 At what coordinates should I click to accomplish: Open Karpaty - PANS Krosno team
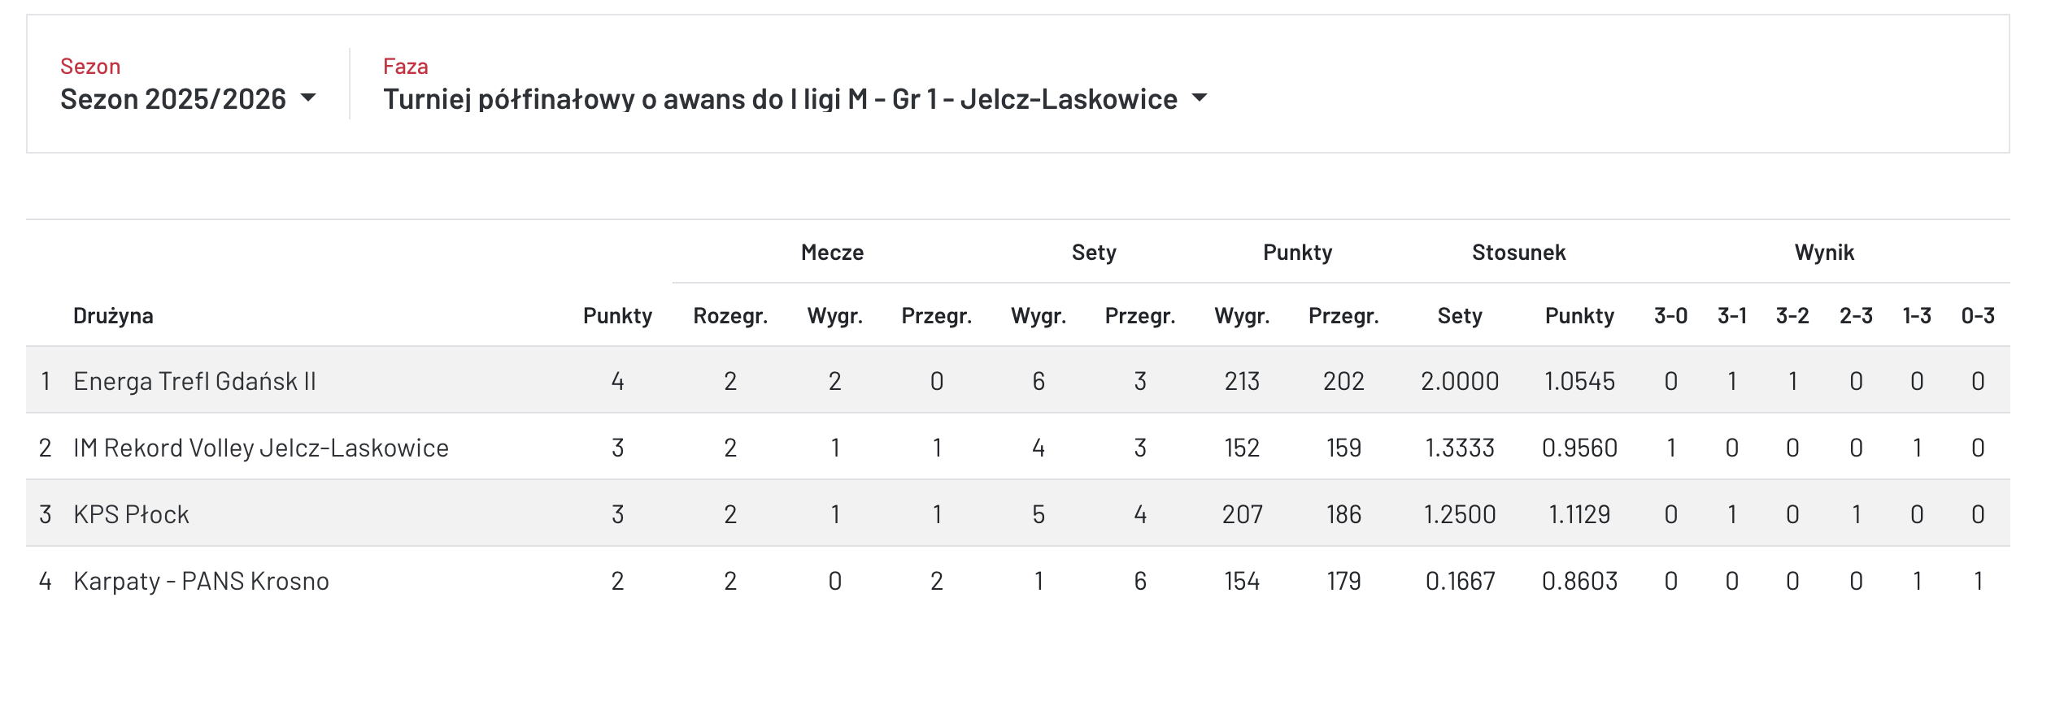point(201,581)
